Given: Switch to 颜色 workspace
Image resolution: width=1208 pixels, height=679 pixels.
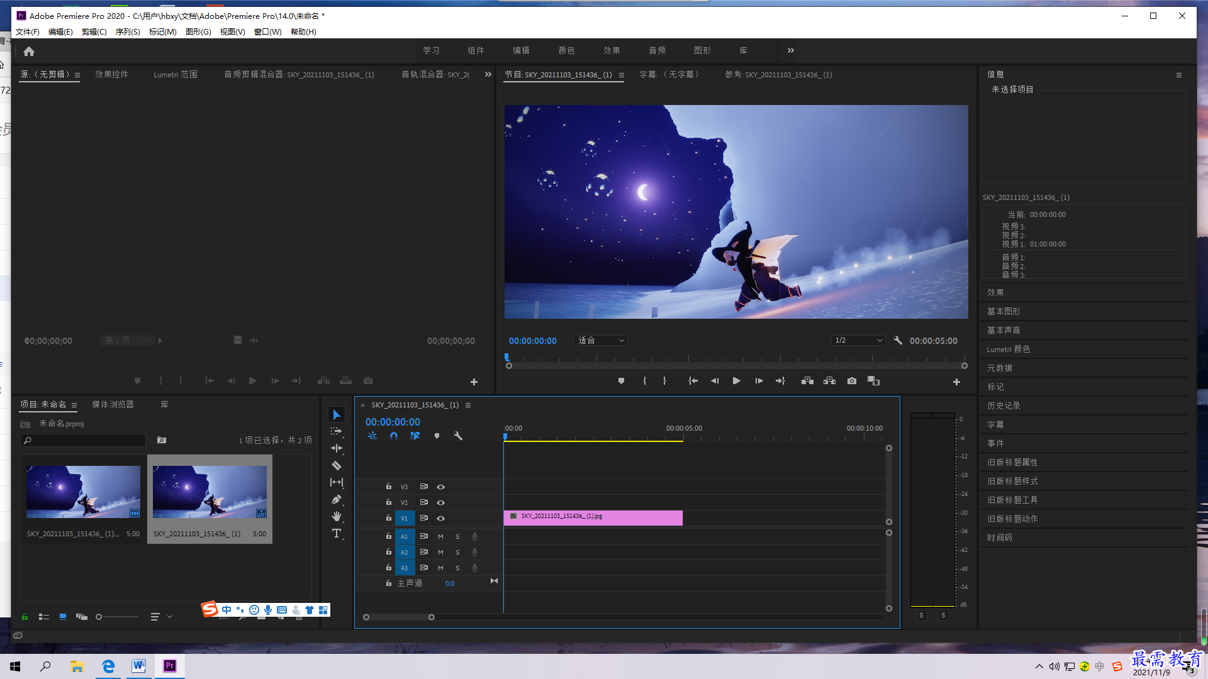Looking at the screenshot, I should point(566,50).
